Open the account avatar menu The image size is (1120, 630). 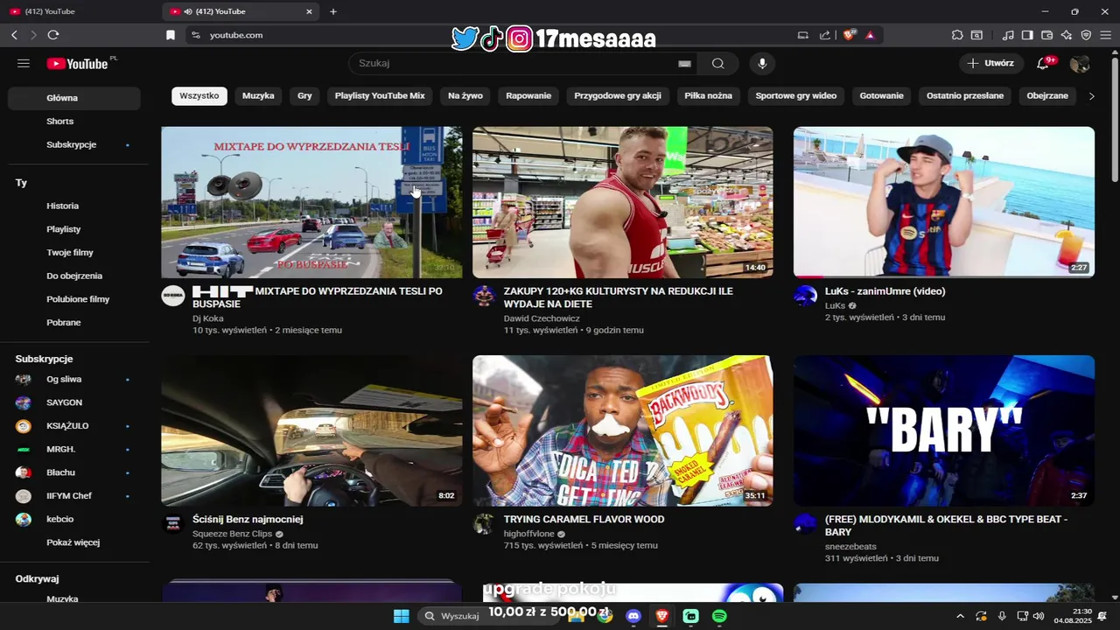coord(1080,64)
